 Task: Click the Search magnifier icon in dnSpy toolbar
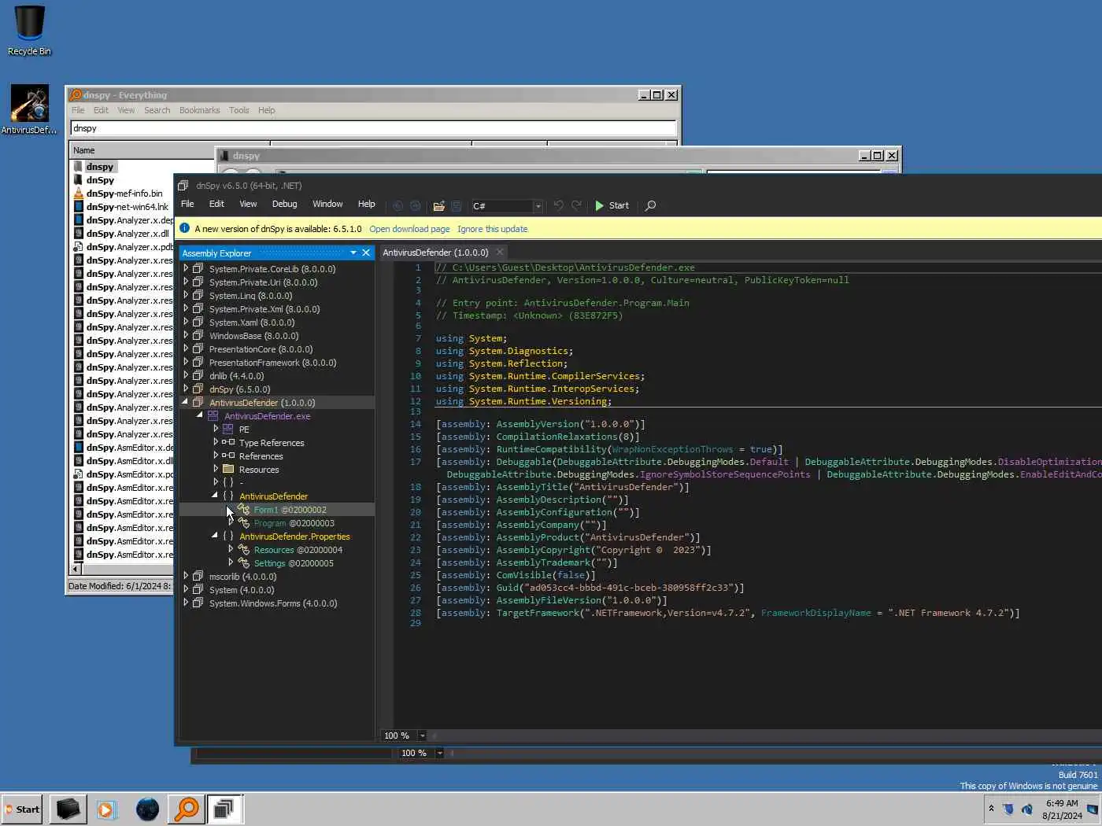click(x=650, y=206)
